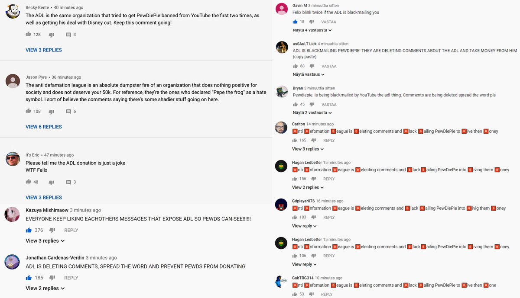Open the Hagan Ledbetter channel name at 156 likes
The width and height of the screenshot is (520, 298).
[306, 163]
